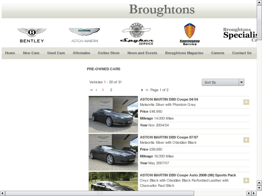262x196 pixels.
Task: Expand details for DB9 Sports Pack plus icon
Action: pos(246,180)
